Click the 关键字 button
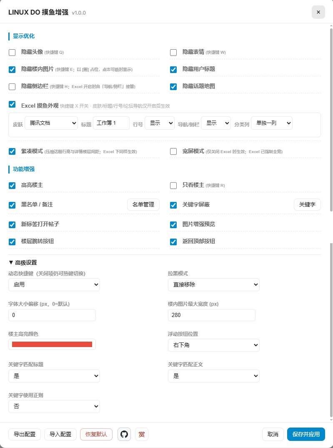333x448 pixels. pyautogui.click(x=307, y=204)
